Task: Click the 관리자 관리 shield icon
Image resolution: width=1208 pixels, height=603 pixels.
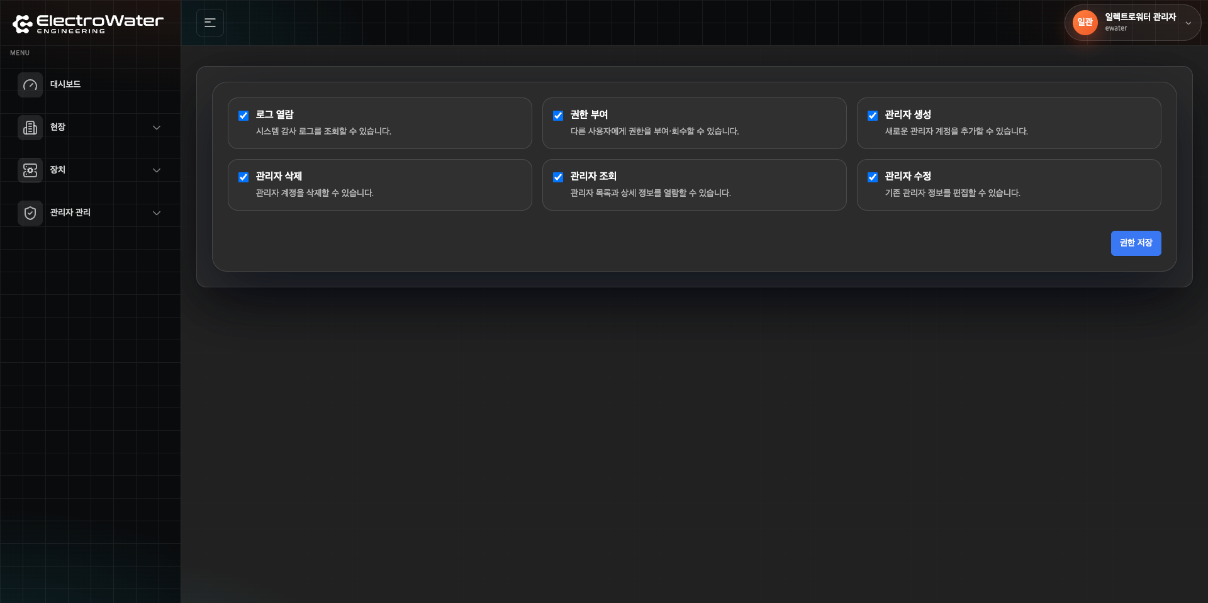Action: pyautogui.click(x=30, y=213)
